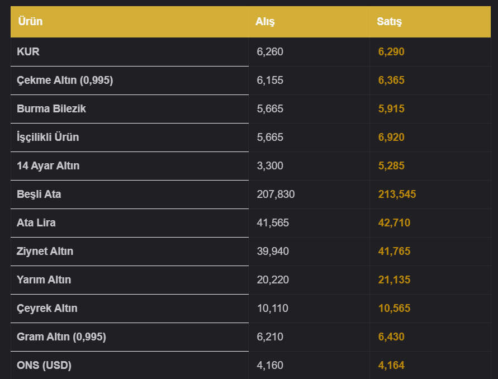The height and width of the screenshot is (379, 498).
Task: Click the Burma Bilezik row label
Action: [51, 108]
